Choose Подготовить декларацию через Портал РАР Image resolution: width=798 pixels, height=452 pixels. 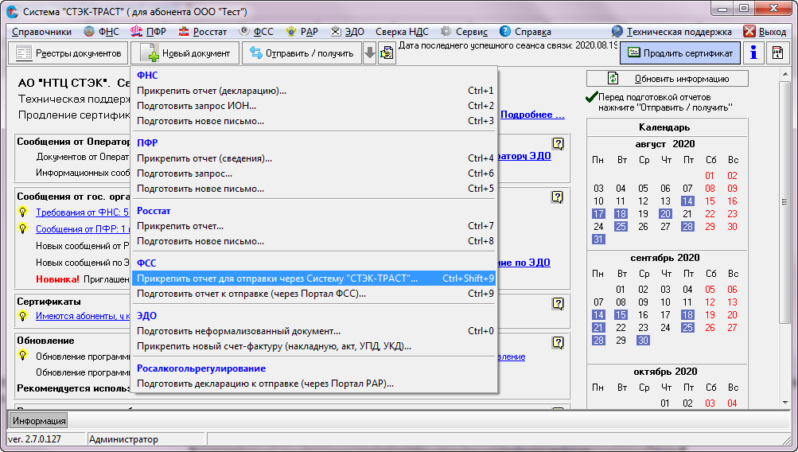(314, 384)
